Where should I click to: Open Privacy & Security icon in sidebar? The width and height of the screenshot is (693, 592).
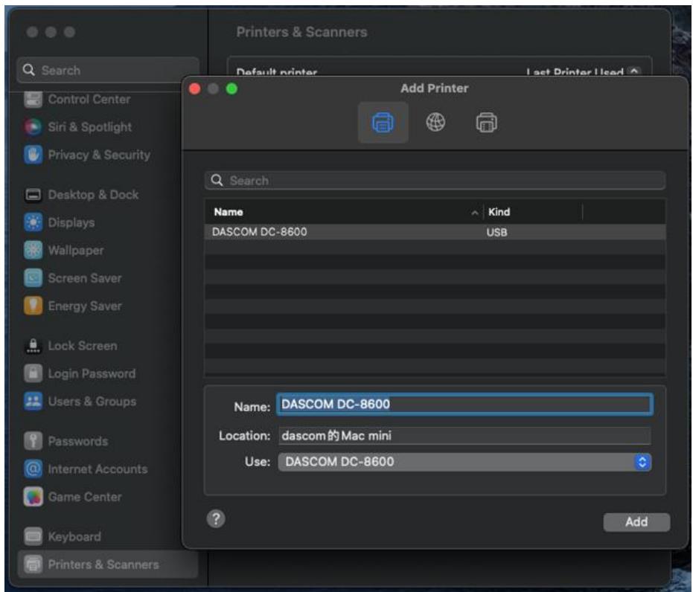click(x=33, y=155)
